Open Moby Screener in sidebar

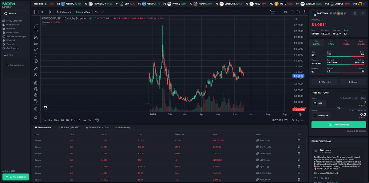coord(12,21)
